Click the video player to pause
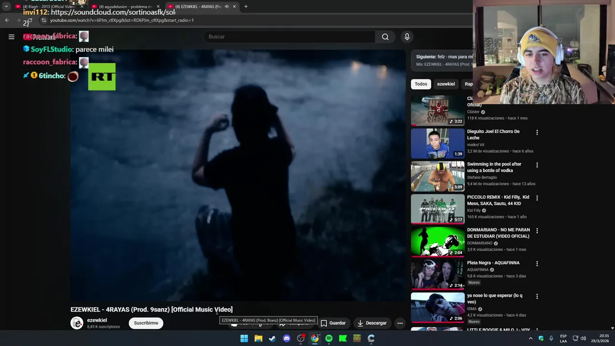Viewport: 615px width, 346px height. (238, 175)
